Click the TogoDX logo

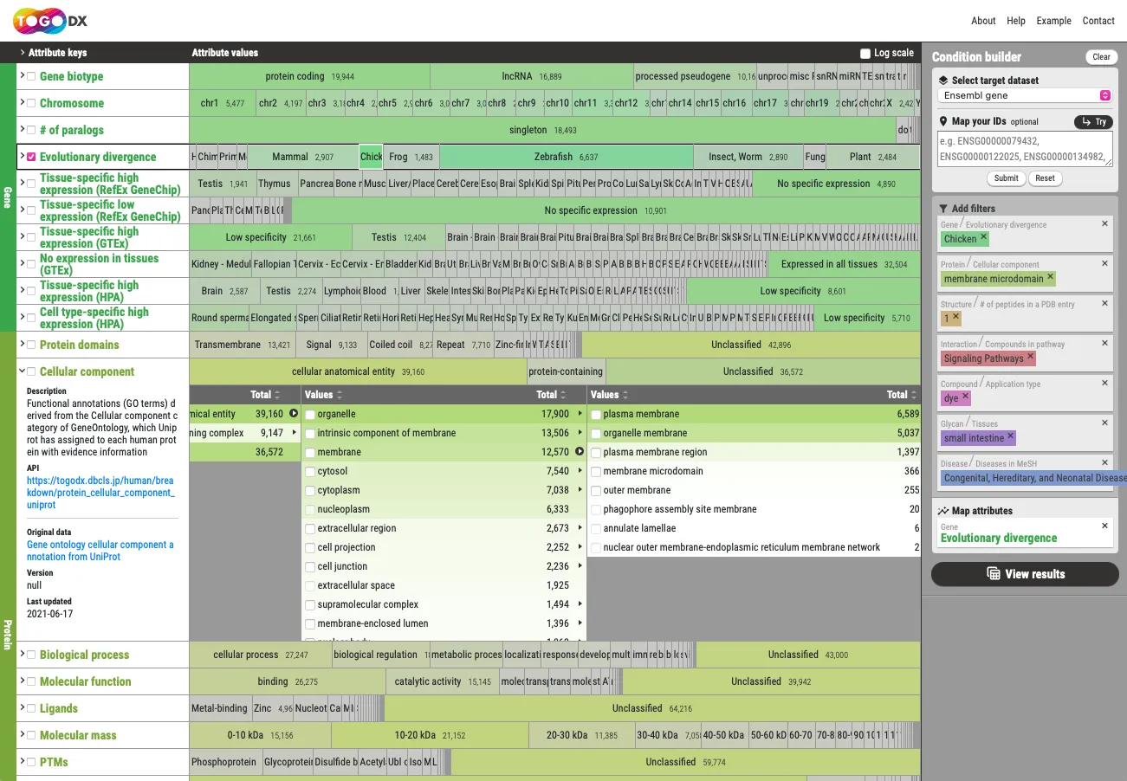click(50, 21)
